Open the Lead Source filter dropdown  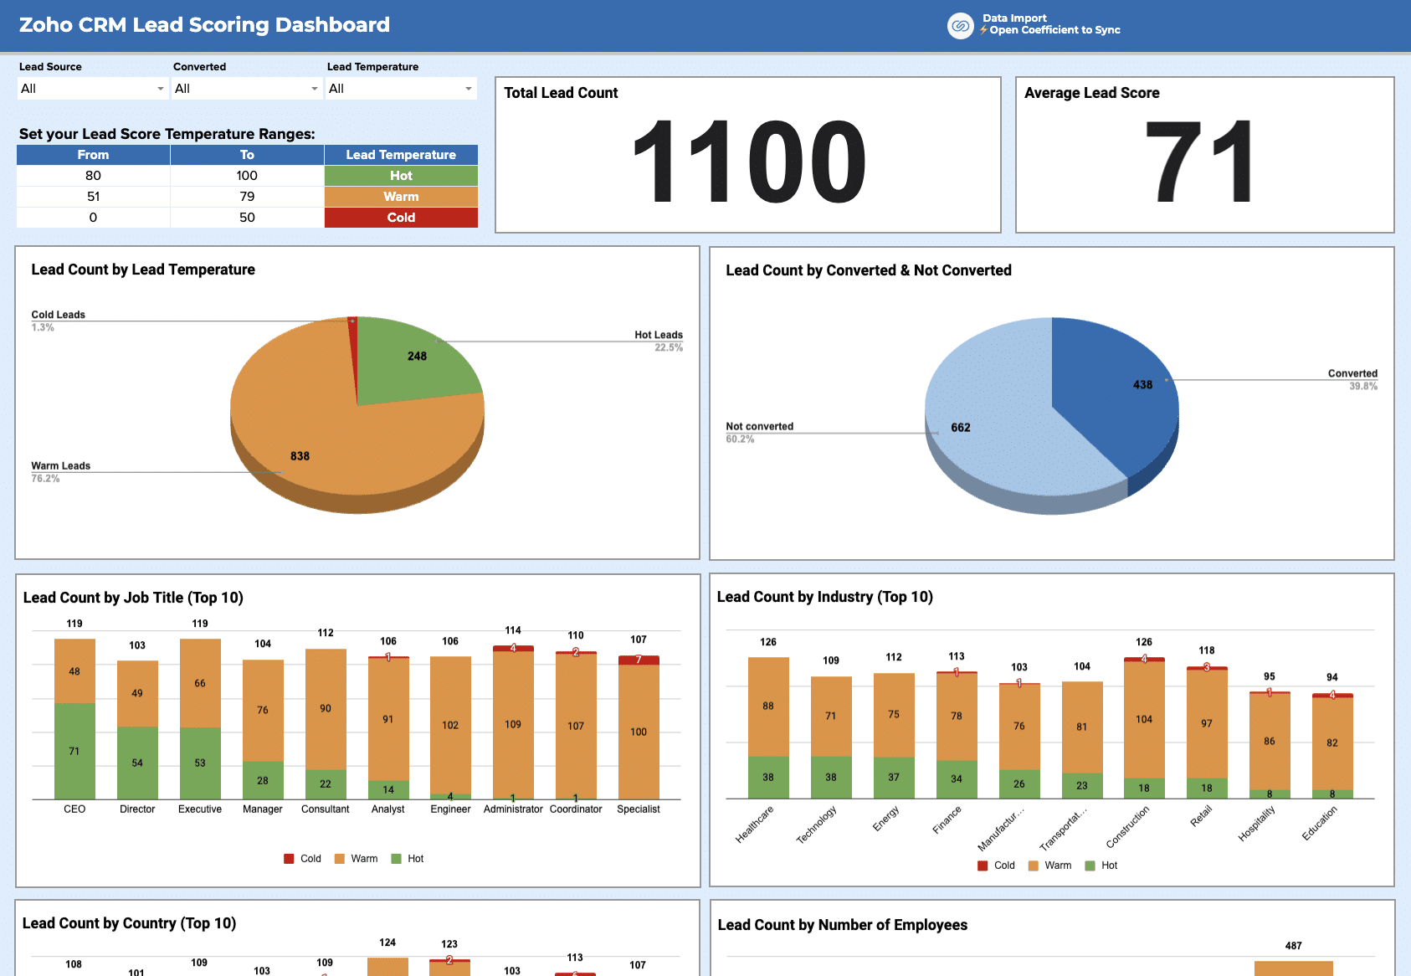click(x=92, y=89)
